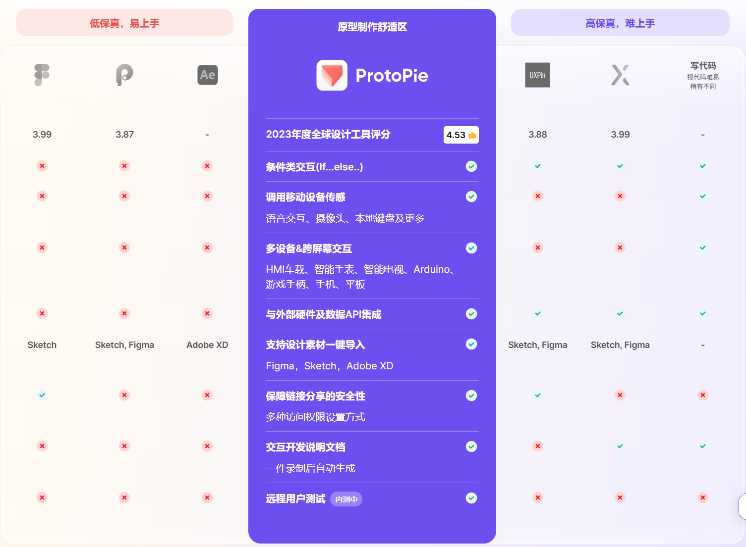Click 'Sketch, Figma' text in the UXPin column

(538, 345)
